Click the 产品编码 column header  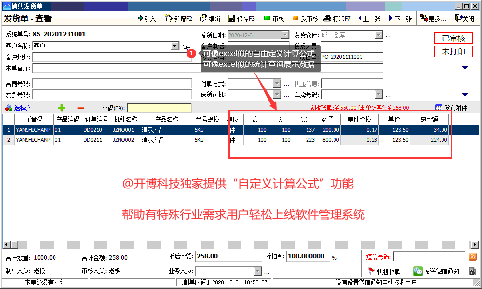(67, 119)
